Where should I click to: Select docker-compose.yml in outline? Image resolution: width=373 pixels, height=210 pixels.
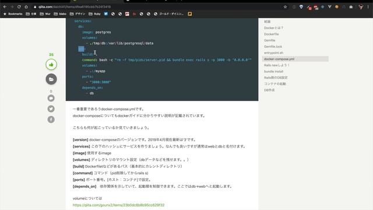(295, 59)
